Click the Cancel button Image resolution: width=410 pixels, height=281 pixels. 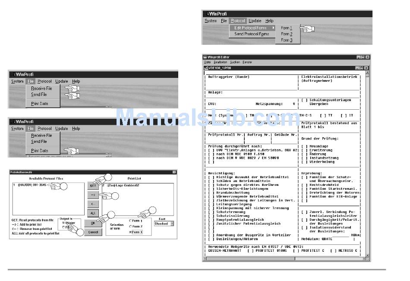tap(93, 232)
